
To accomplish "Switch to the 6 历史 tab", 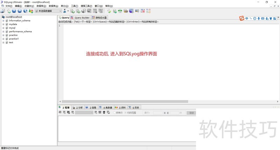I will [134, 108].
